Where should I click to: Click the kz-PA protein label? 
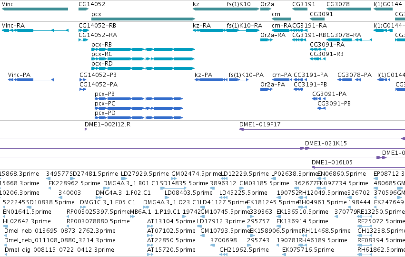(204, 75)
